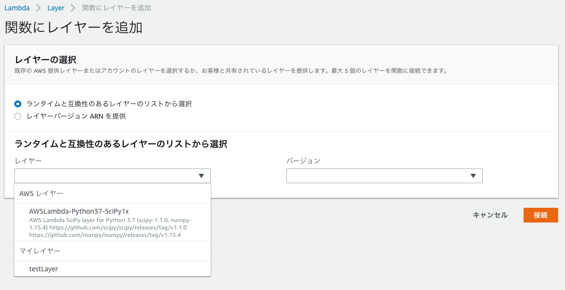Click the SciPy layer description text
Screen dimensions: 565x290
coord(110,227)
